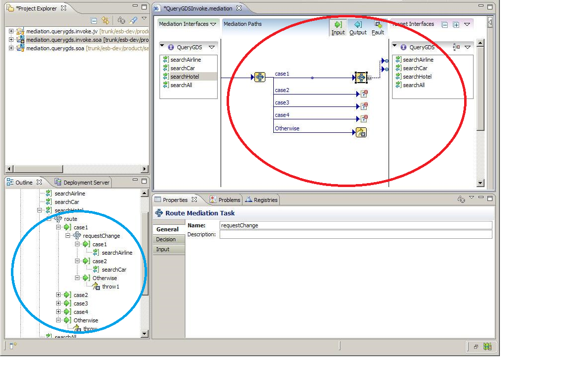Collapse the left QueryGDS interface triangle
The width and height of the screenshot is (561, 389).
point(162,46)
